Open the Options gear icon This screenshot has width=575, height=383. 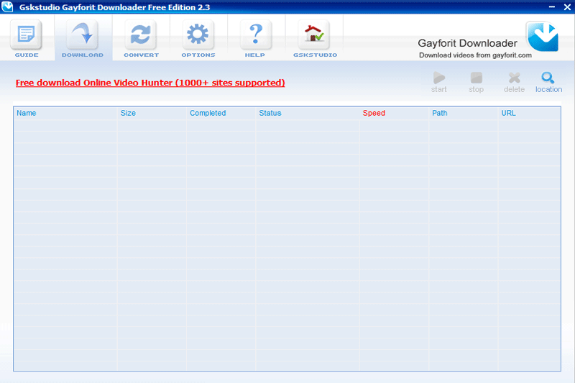point(198,35)
